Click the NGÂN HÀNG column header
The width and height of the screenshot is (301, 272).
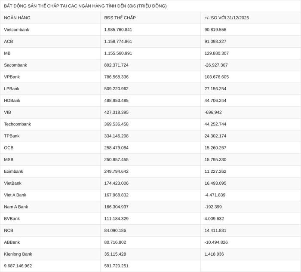click(x=50, y=18)
